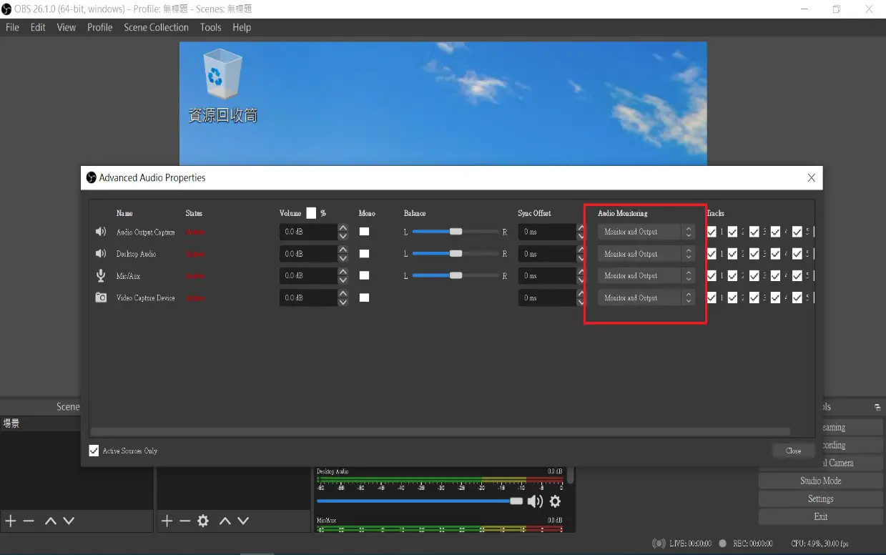Open Audio Monitoring dropdown for Audio Output Capture
The image size is (886, 555).
(646, 232)
